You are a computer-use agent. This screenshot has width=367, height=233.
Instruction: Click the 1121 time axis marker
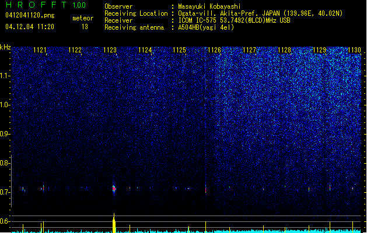[40, 50]
